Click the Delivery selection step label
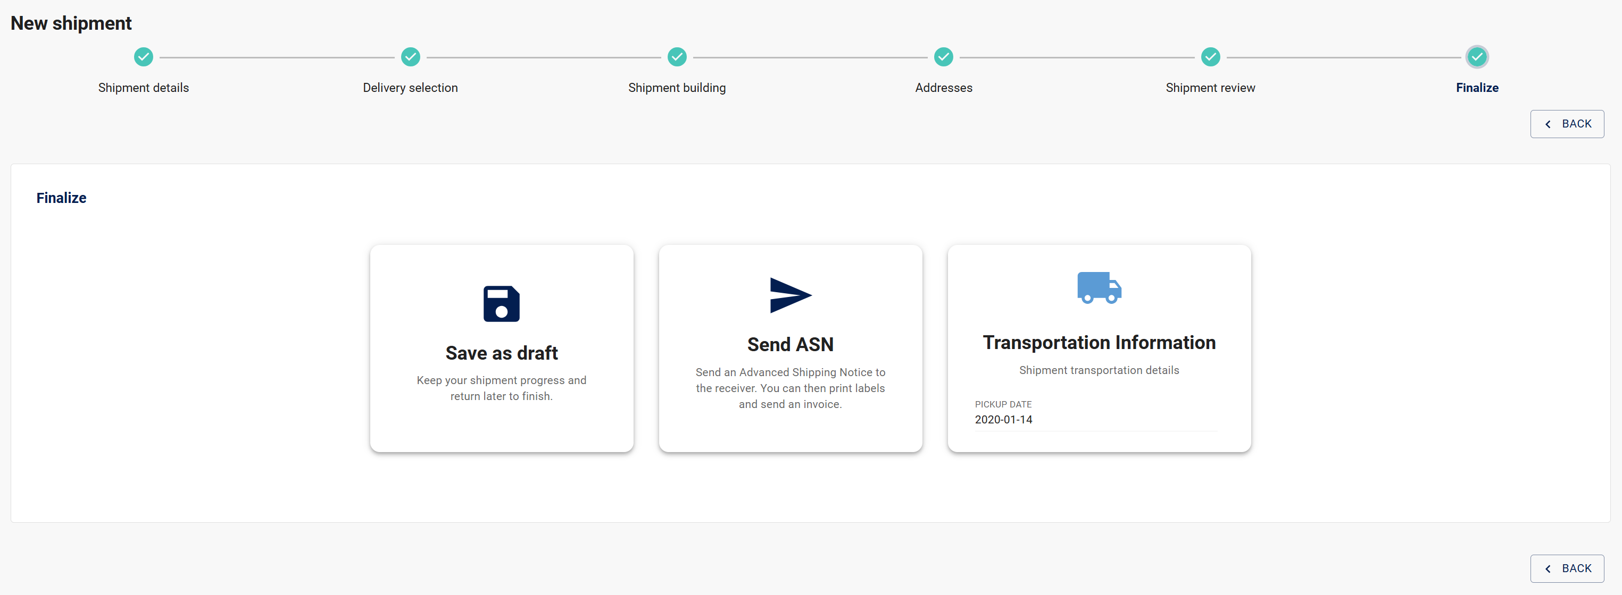 411,88
